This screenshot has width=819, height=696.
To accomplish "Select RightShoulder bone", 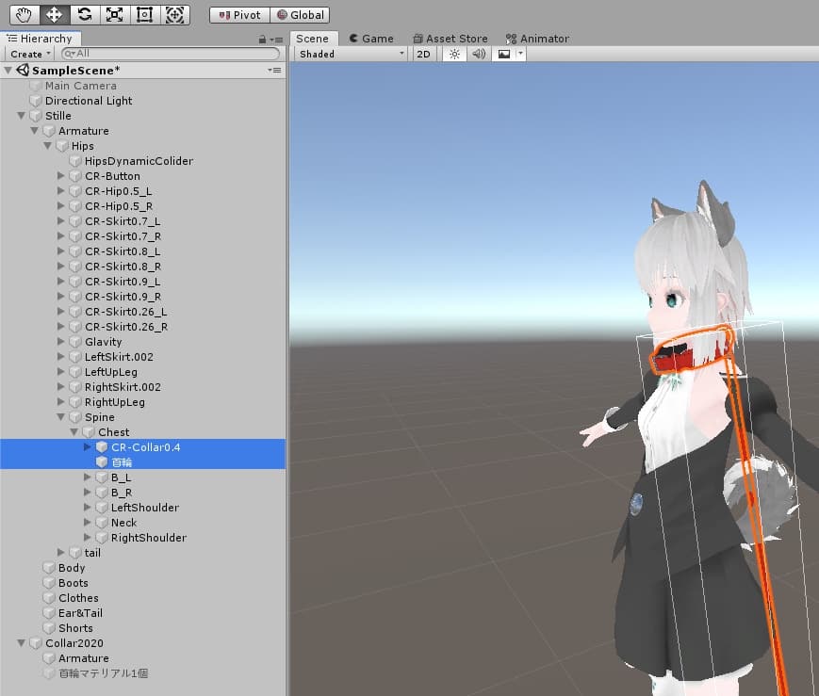I will click(x=149, y=538).
